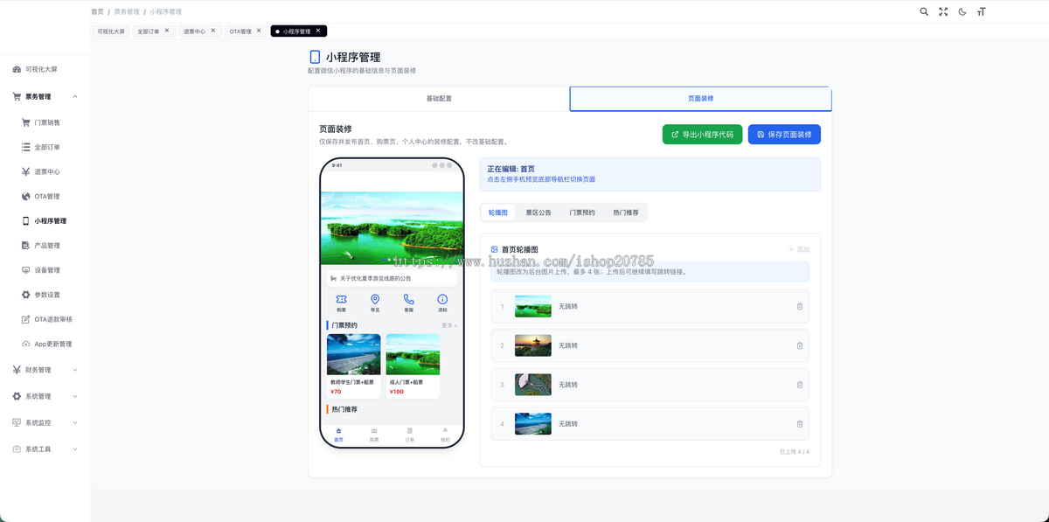The image size is (1049, 522).
Task: Click 教师学生门票+船票 ticket card
Action: [x=353, y=365]
